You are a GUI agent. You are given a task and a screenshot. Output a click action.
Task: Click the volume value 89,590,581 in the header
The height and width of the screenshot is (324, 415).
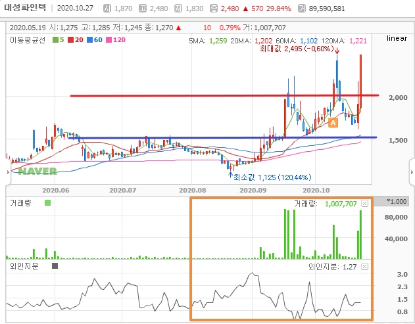pos(327,9)
